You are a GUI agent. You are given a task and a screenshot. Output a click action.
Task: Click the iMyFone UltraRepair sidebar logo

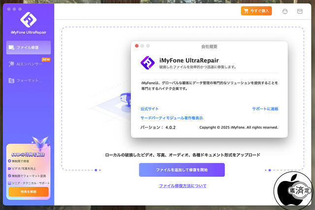pos(27,20)
